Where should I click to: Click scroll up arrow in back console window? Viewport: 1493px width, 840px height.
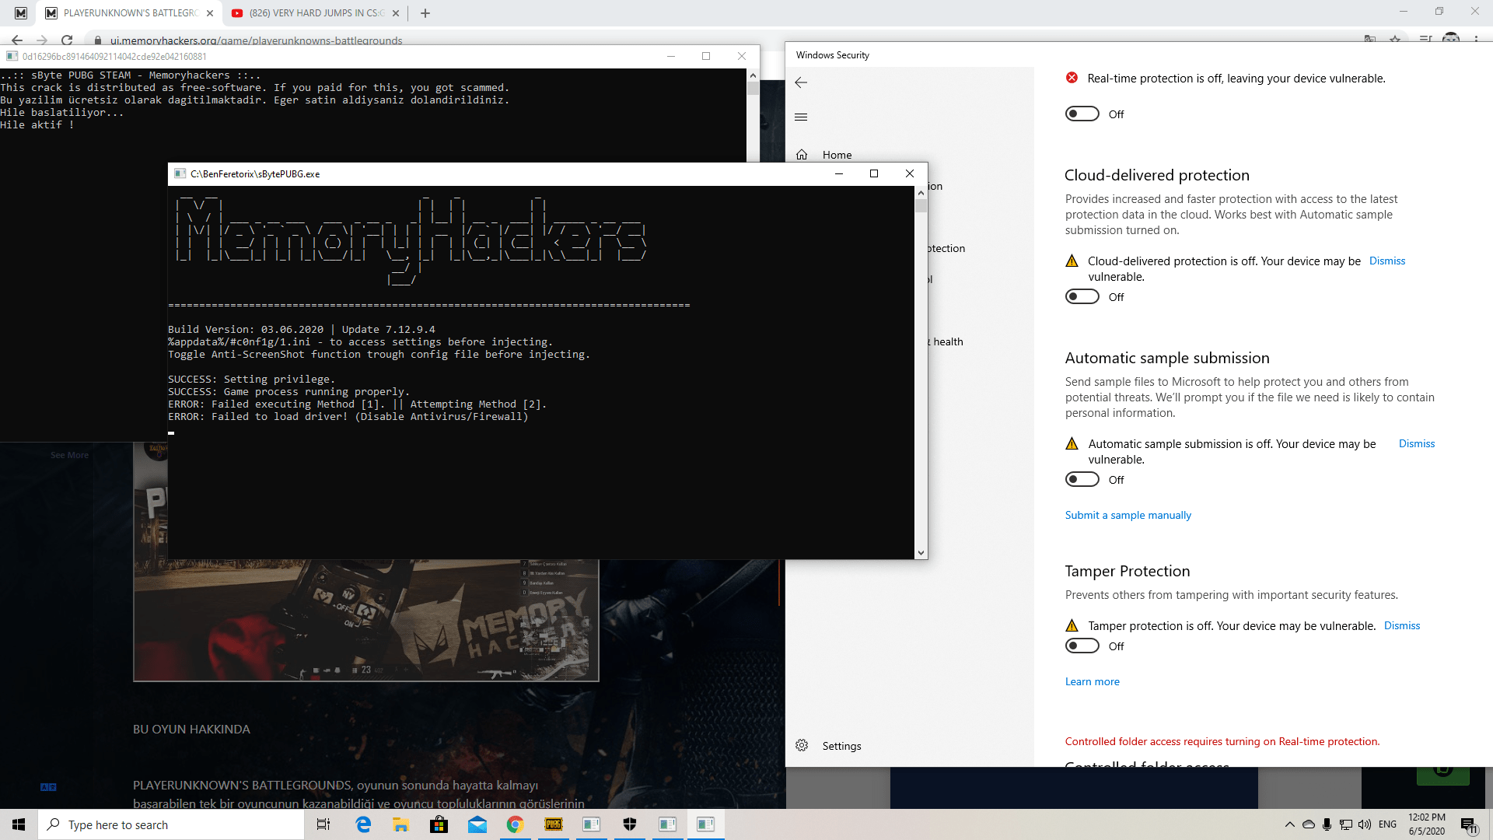click(x=752, y=75)
